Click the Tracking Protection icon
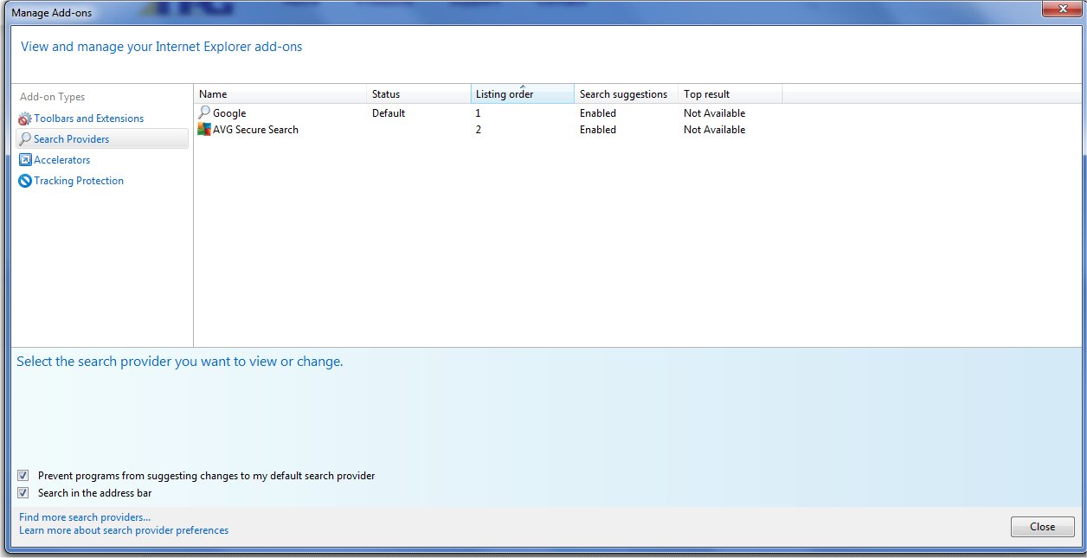Image resolution: width=1087 pixels, height=558 pixels. point(25,181)
